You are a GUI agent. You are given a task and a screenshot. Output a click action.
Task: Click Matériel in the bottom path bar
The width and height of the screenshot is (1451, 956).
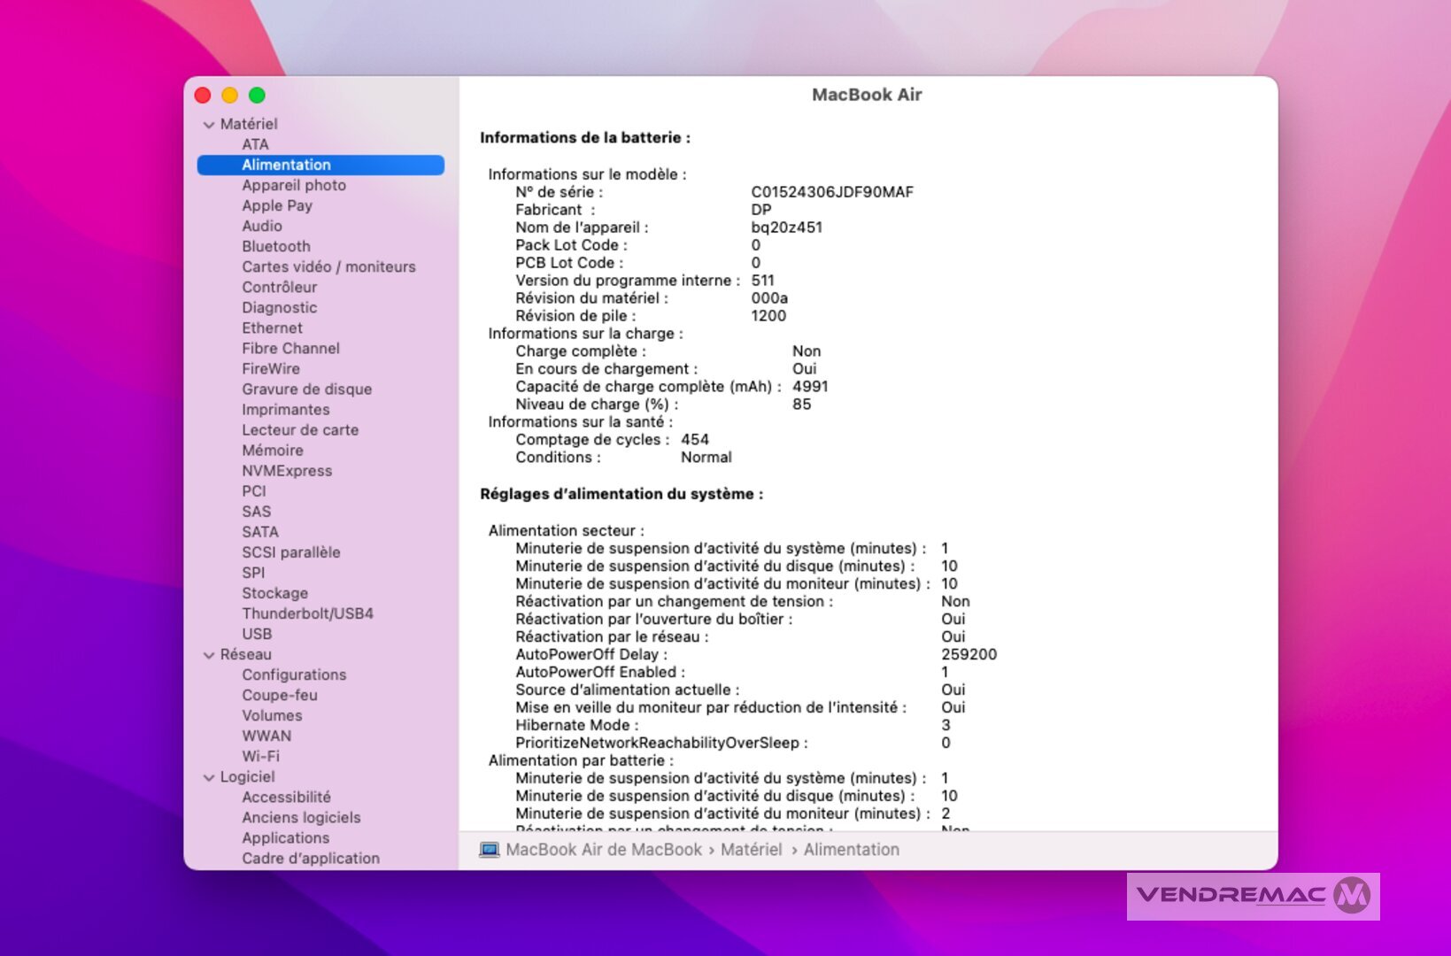(x=751, y=850)
